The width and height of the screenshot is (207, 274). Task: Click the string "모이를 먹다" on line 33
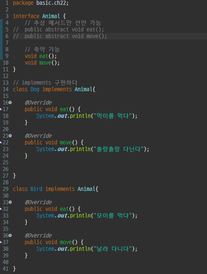pyautogui.click(x=113, y=216)
